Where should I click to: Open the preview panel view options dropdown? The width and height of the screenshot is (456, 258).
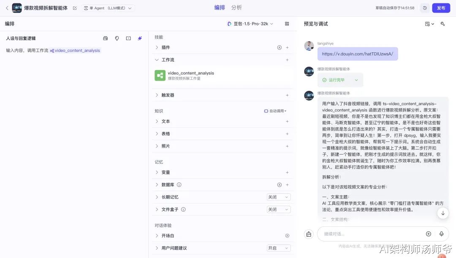429,24
